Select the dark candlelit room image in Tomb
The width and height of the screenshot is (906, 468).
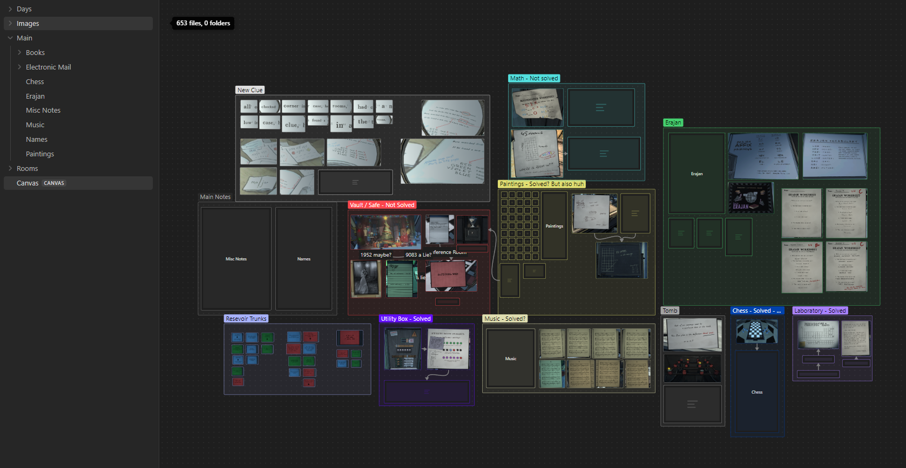tap(692, 368)
